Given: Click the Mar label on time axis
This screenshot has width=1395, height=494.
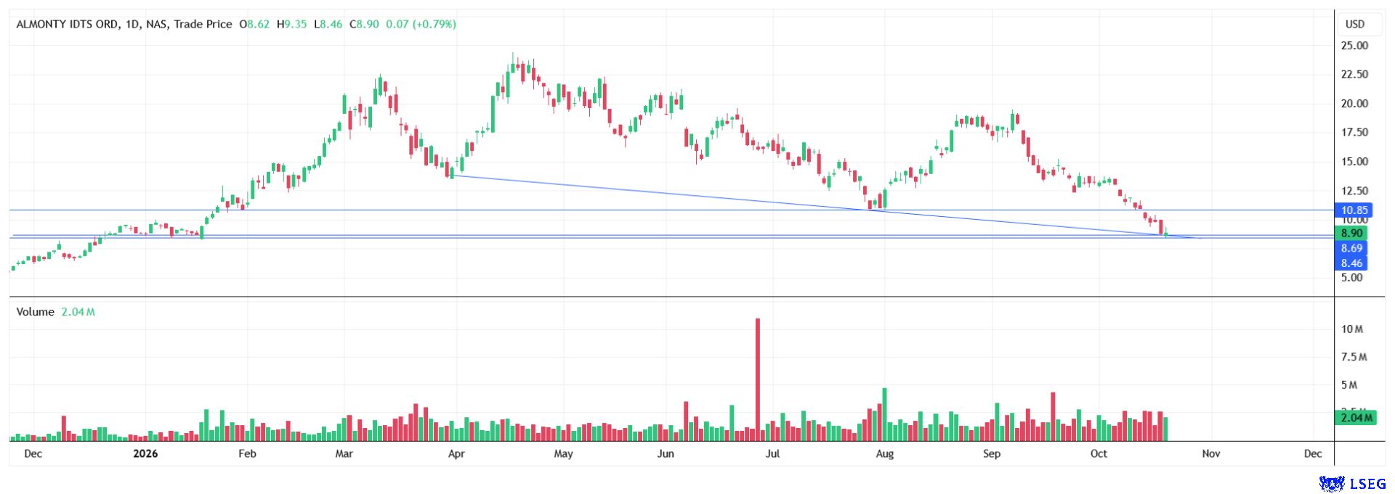Looking at the screenshot, I should 344,454.
